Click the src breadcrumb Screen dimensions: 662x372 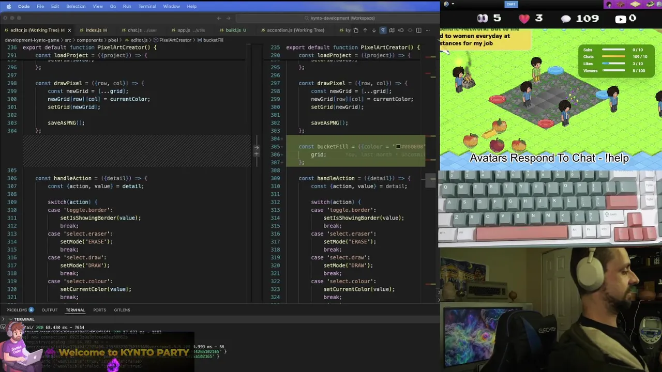(68, 40)
